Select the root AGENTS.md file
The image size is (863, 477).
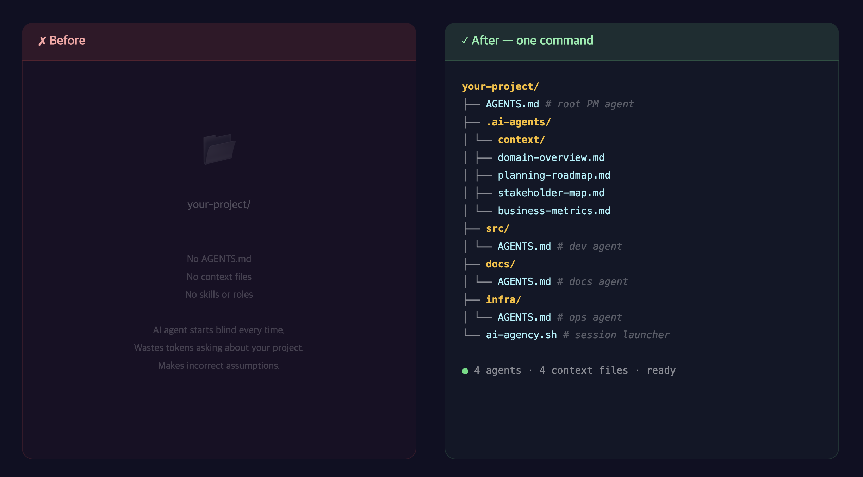(x=512, y=104)
